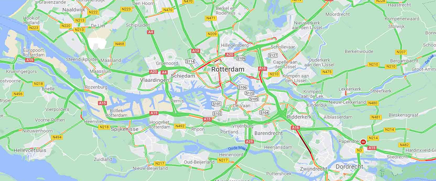Click the Spijkenisse town label
The image size is (436, 181).
tap(124, 129)
